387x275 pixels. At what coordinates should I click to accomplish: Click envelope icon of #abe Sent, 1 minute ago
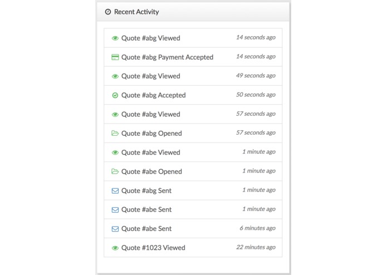(x=115, y=210)
